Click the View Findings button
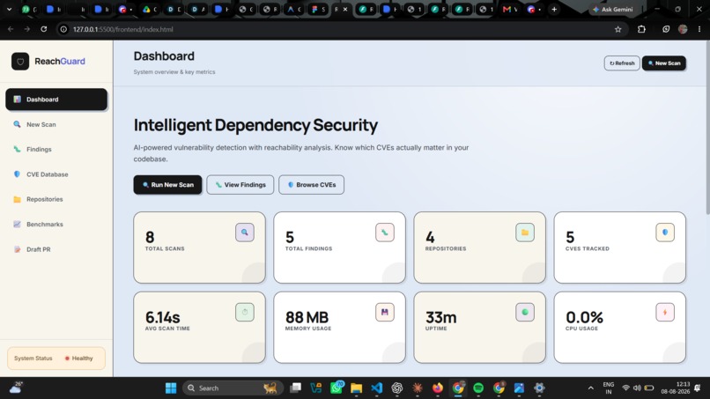Screen dimensions: 710x399 tap(240, 185)
